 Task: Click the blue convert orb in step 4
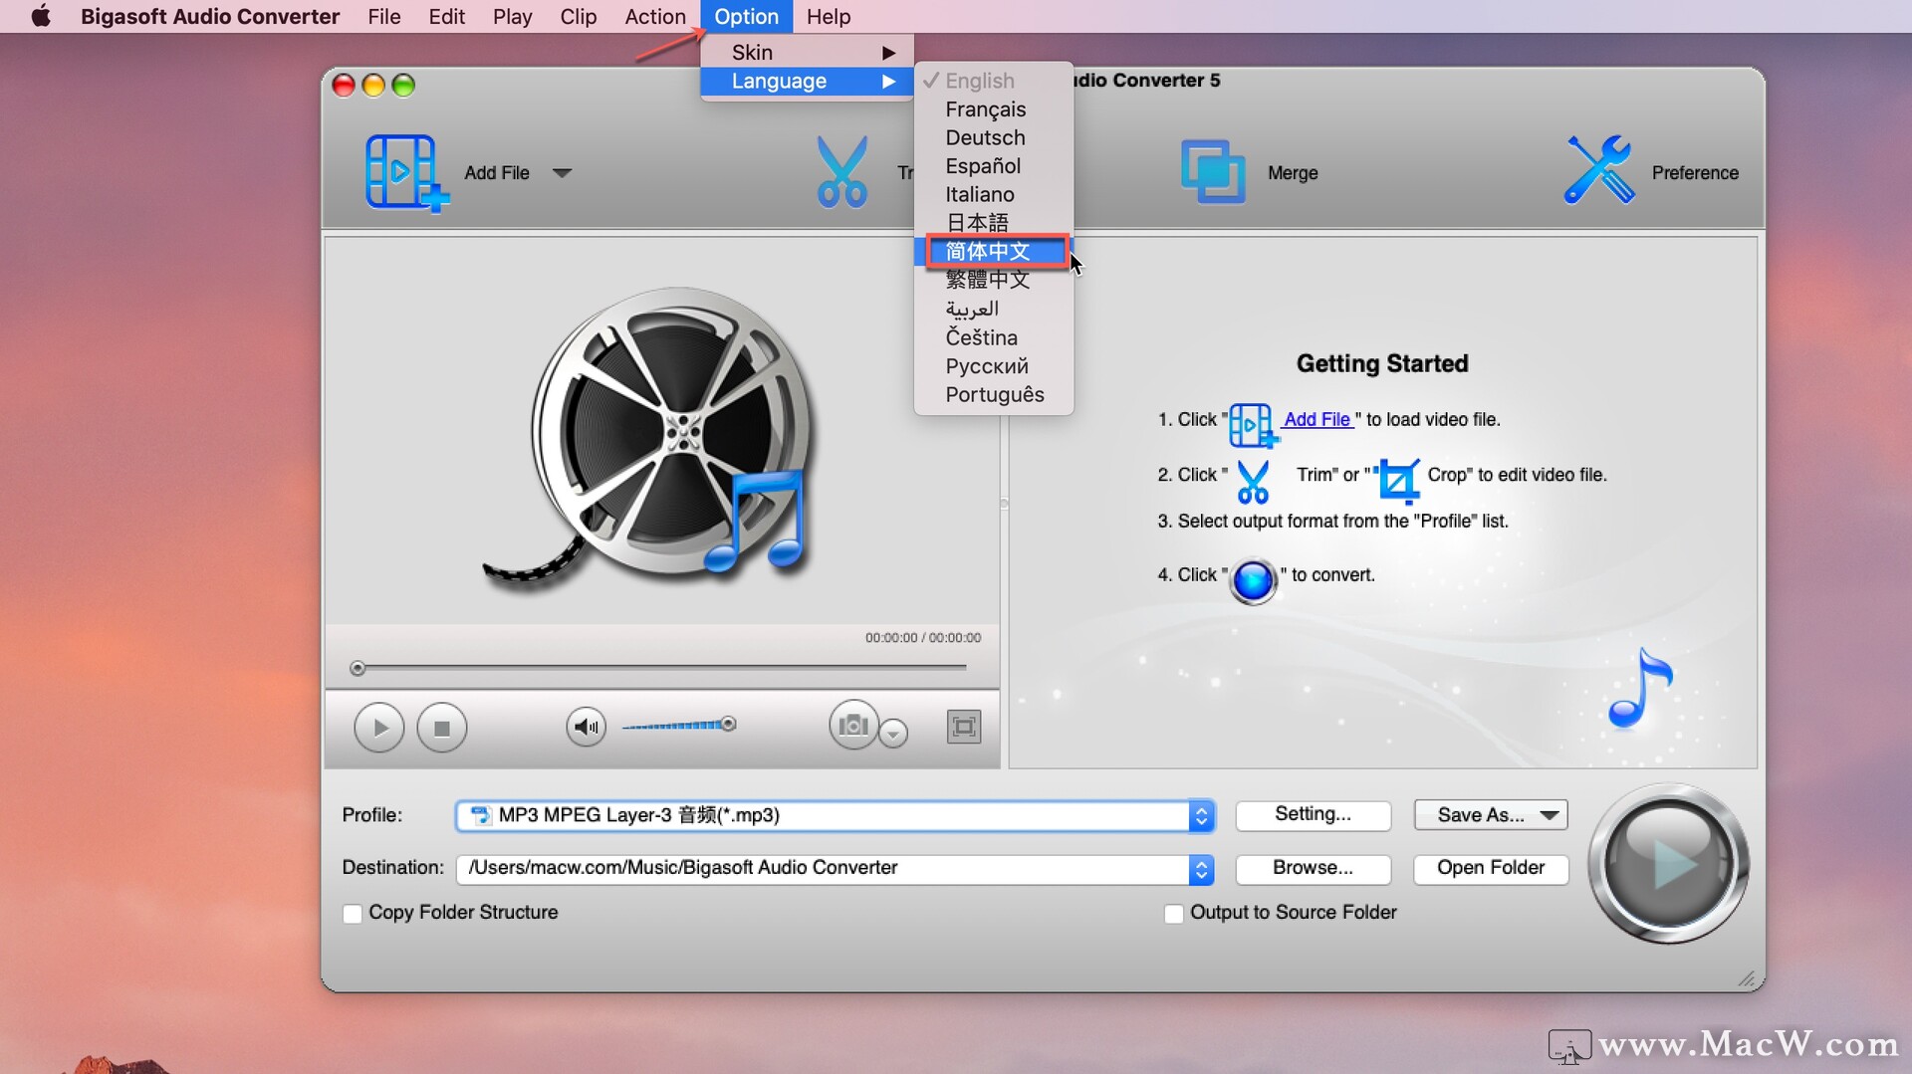point(1253,581)
